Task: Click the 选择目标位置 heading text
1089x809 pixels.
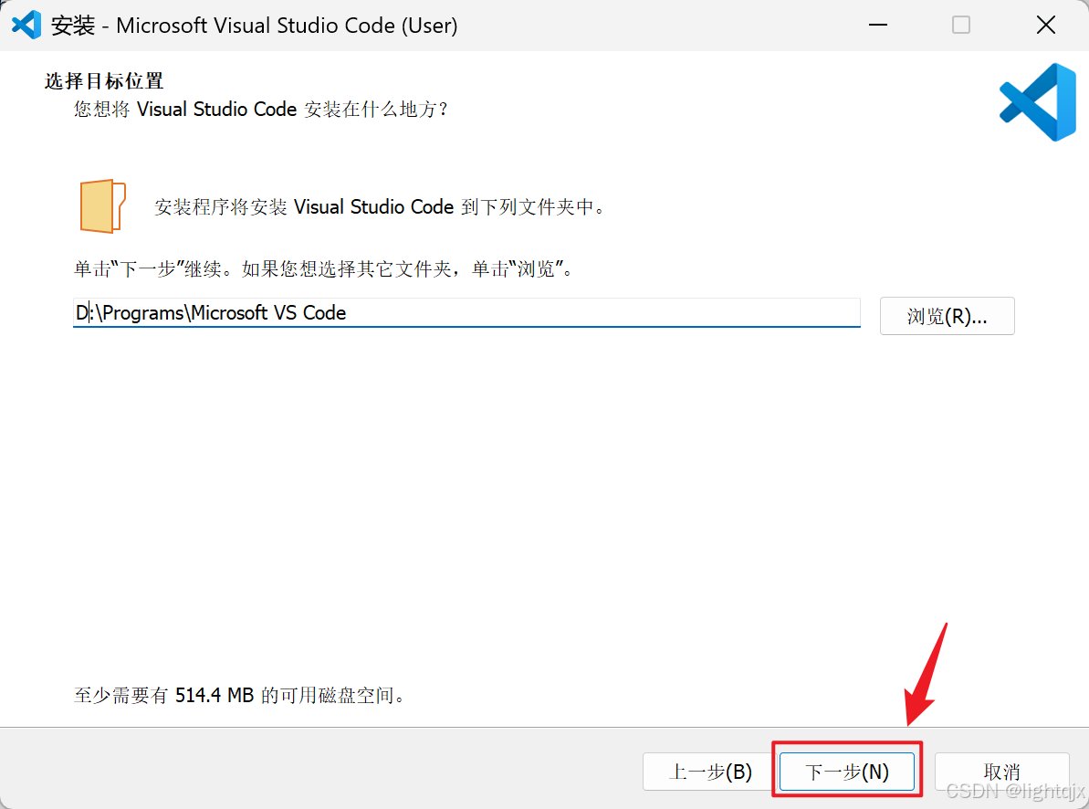Action: 104,81
